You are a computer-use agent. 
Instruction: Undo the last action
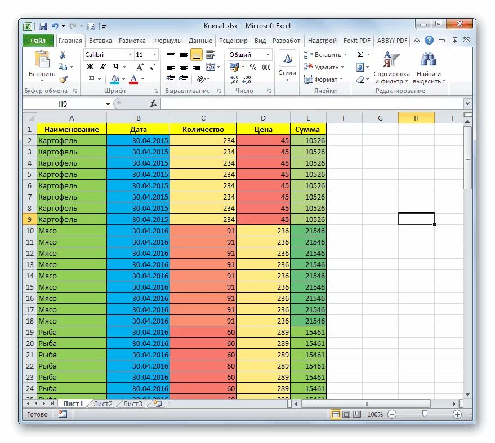[55, 26]
